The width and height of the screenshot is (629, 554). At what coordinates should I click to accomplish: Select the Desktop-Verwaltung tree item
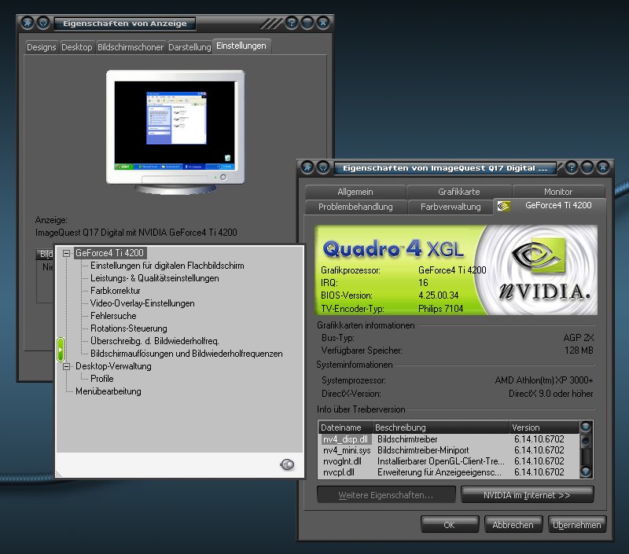point(113,366)
